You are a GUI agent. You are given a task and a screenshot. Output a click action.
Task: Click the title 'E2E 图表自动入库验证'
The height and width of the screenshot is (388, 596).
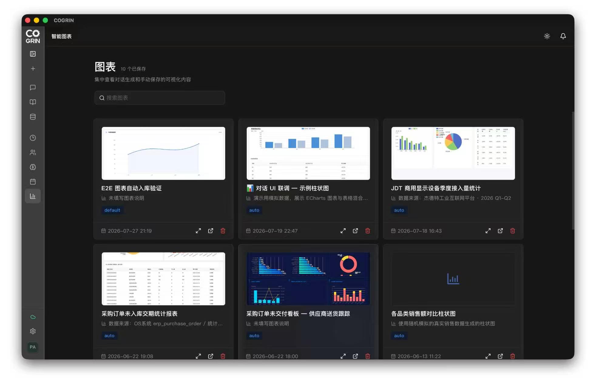pyautogui.click(x=131, y=188)
